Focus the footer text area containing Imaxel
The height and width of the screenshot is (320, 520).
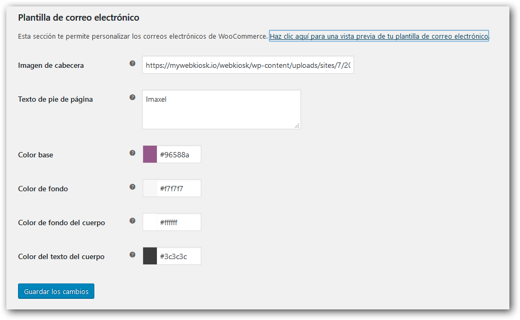point(222,110)
